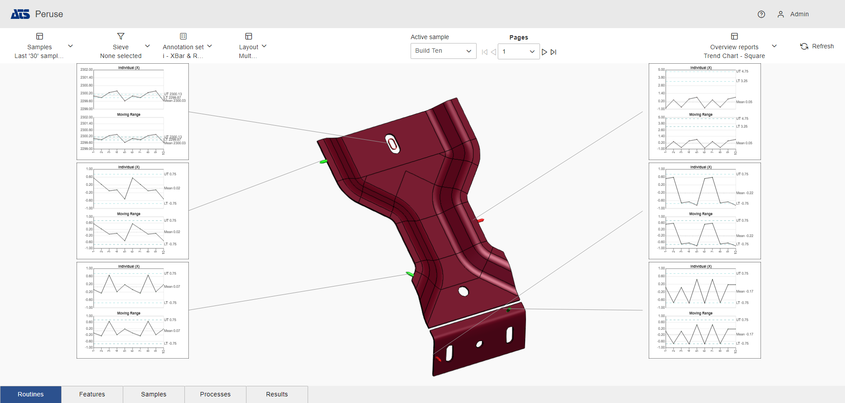Click the Samples layout icon
This screenshot has width=845, height=403.
tap(40, 36)
